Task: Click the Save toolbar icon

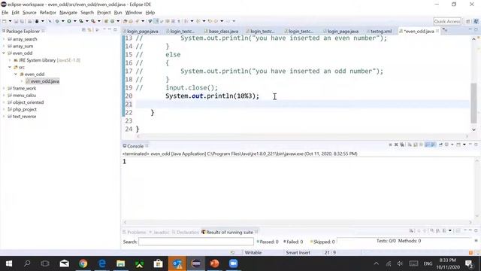Action: [16, 21]
